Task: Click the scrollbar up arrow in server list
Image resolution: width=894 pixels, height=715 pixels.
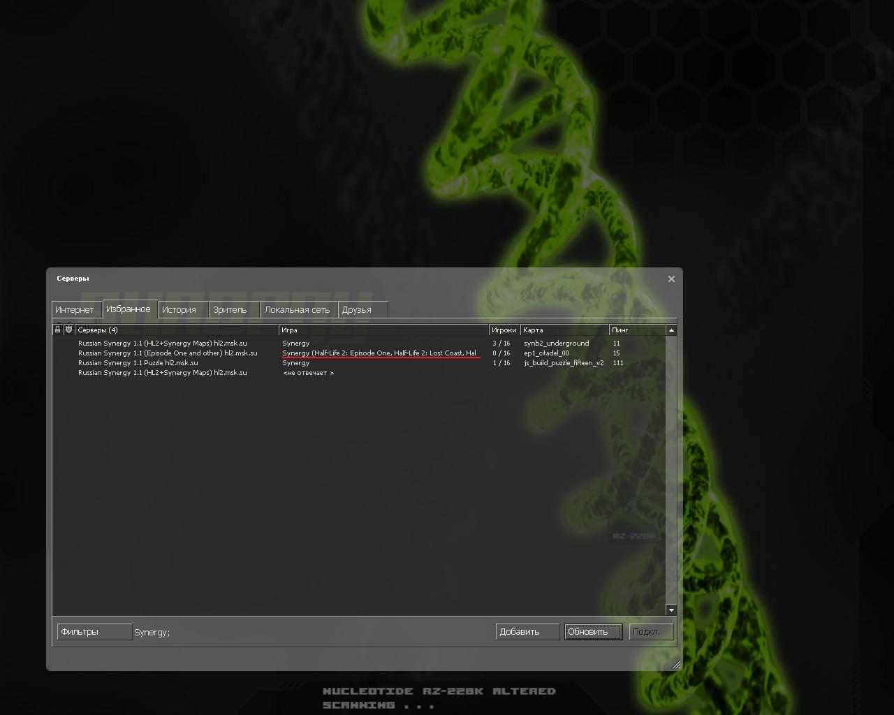Action: (671, 330)
